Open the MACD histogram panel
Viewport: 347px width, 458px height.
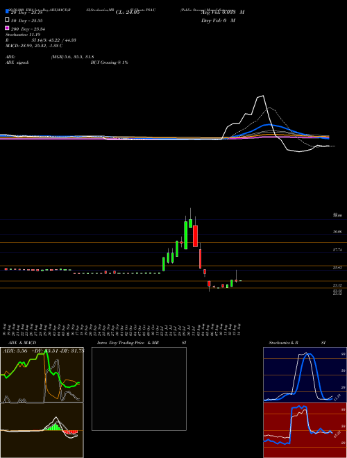[x=42, y=430]
